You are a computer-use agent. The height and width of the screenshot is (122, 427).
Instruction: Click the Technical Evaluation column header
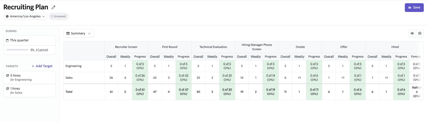point(213,47)
